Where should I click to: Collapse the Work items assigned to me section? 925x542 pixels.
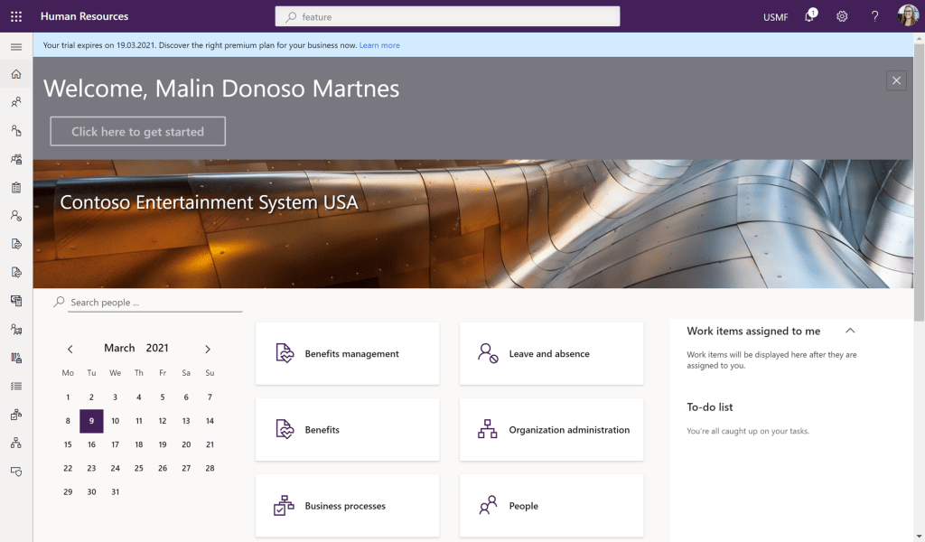coord(849,332)
